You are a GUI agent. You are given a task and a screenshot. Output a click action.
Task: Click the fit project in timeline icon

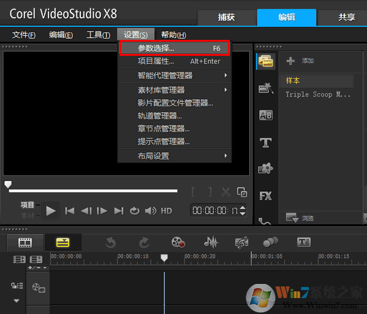tap(36, 259)
